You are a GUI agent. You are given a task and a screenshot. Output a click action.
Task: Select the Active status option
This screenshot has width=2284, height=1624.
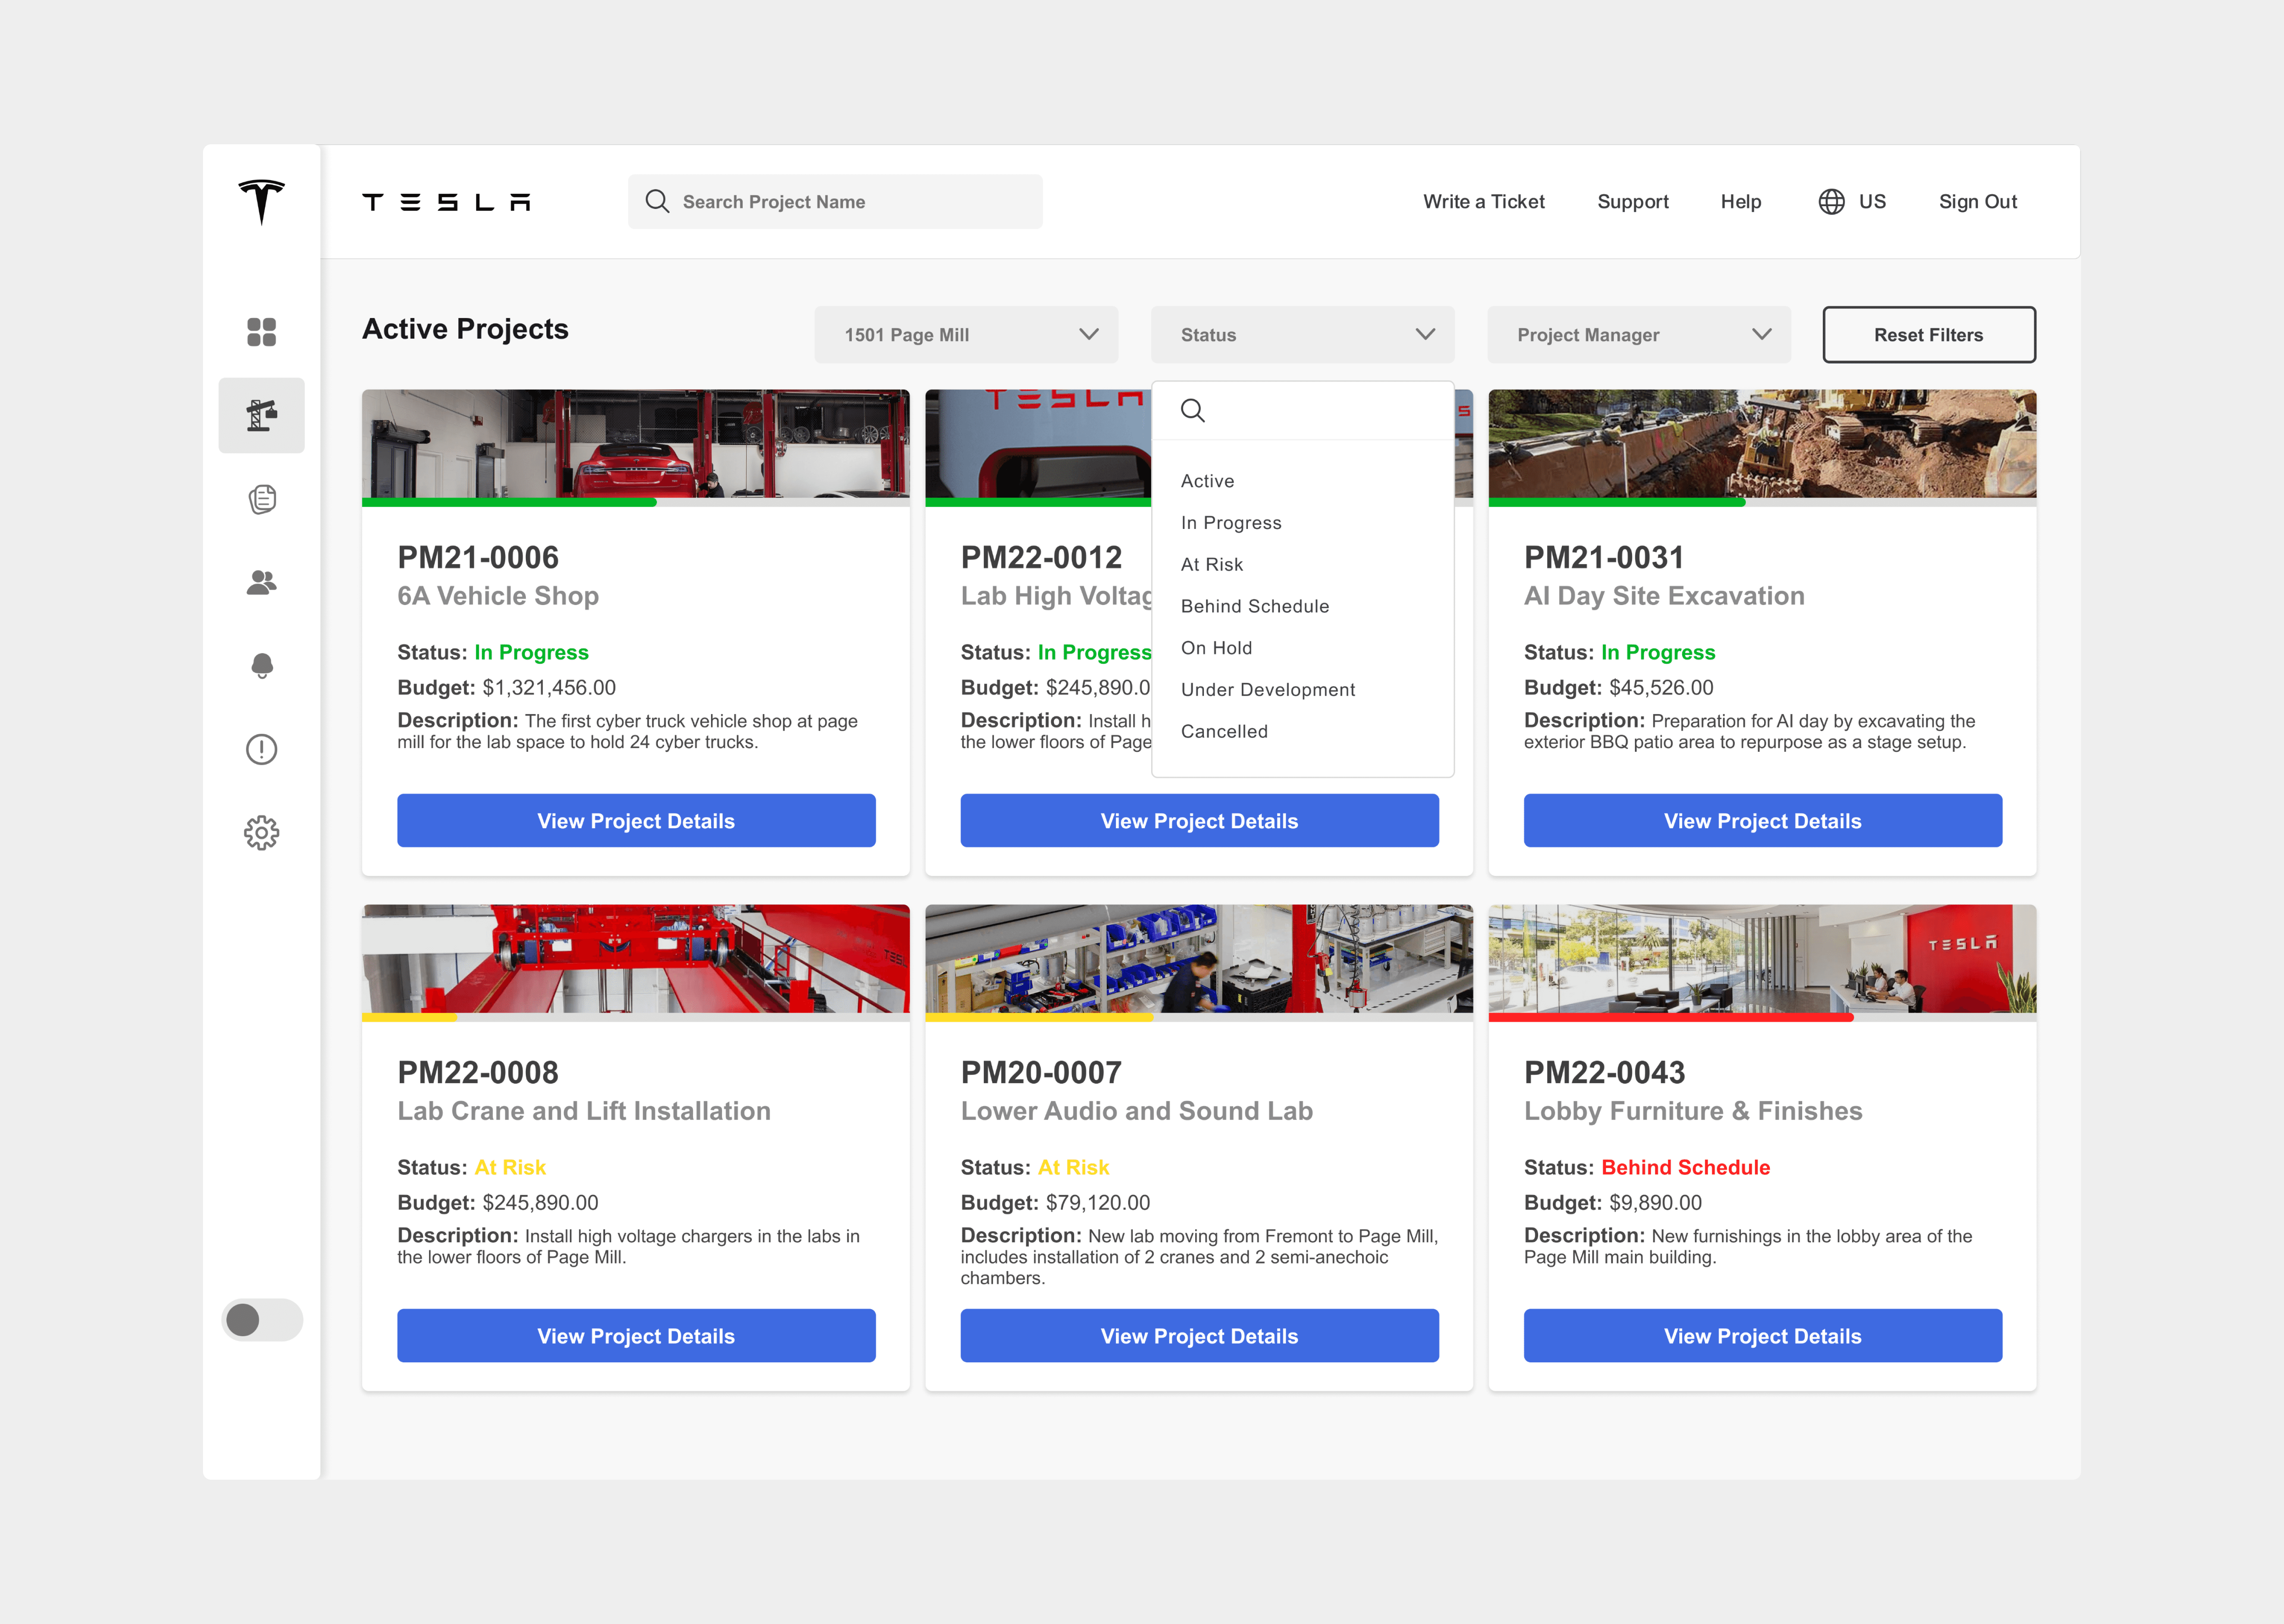click(1207, 481)
